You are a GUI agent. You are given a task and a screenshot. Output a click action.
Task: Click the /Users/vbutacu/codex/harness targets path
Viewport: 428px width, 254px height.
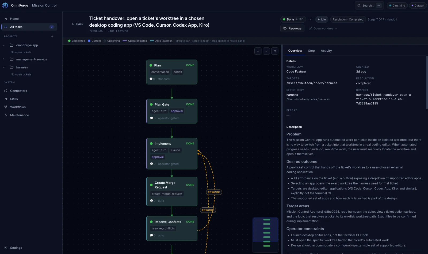click(312, 83)
